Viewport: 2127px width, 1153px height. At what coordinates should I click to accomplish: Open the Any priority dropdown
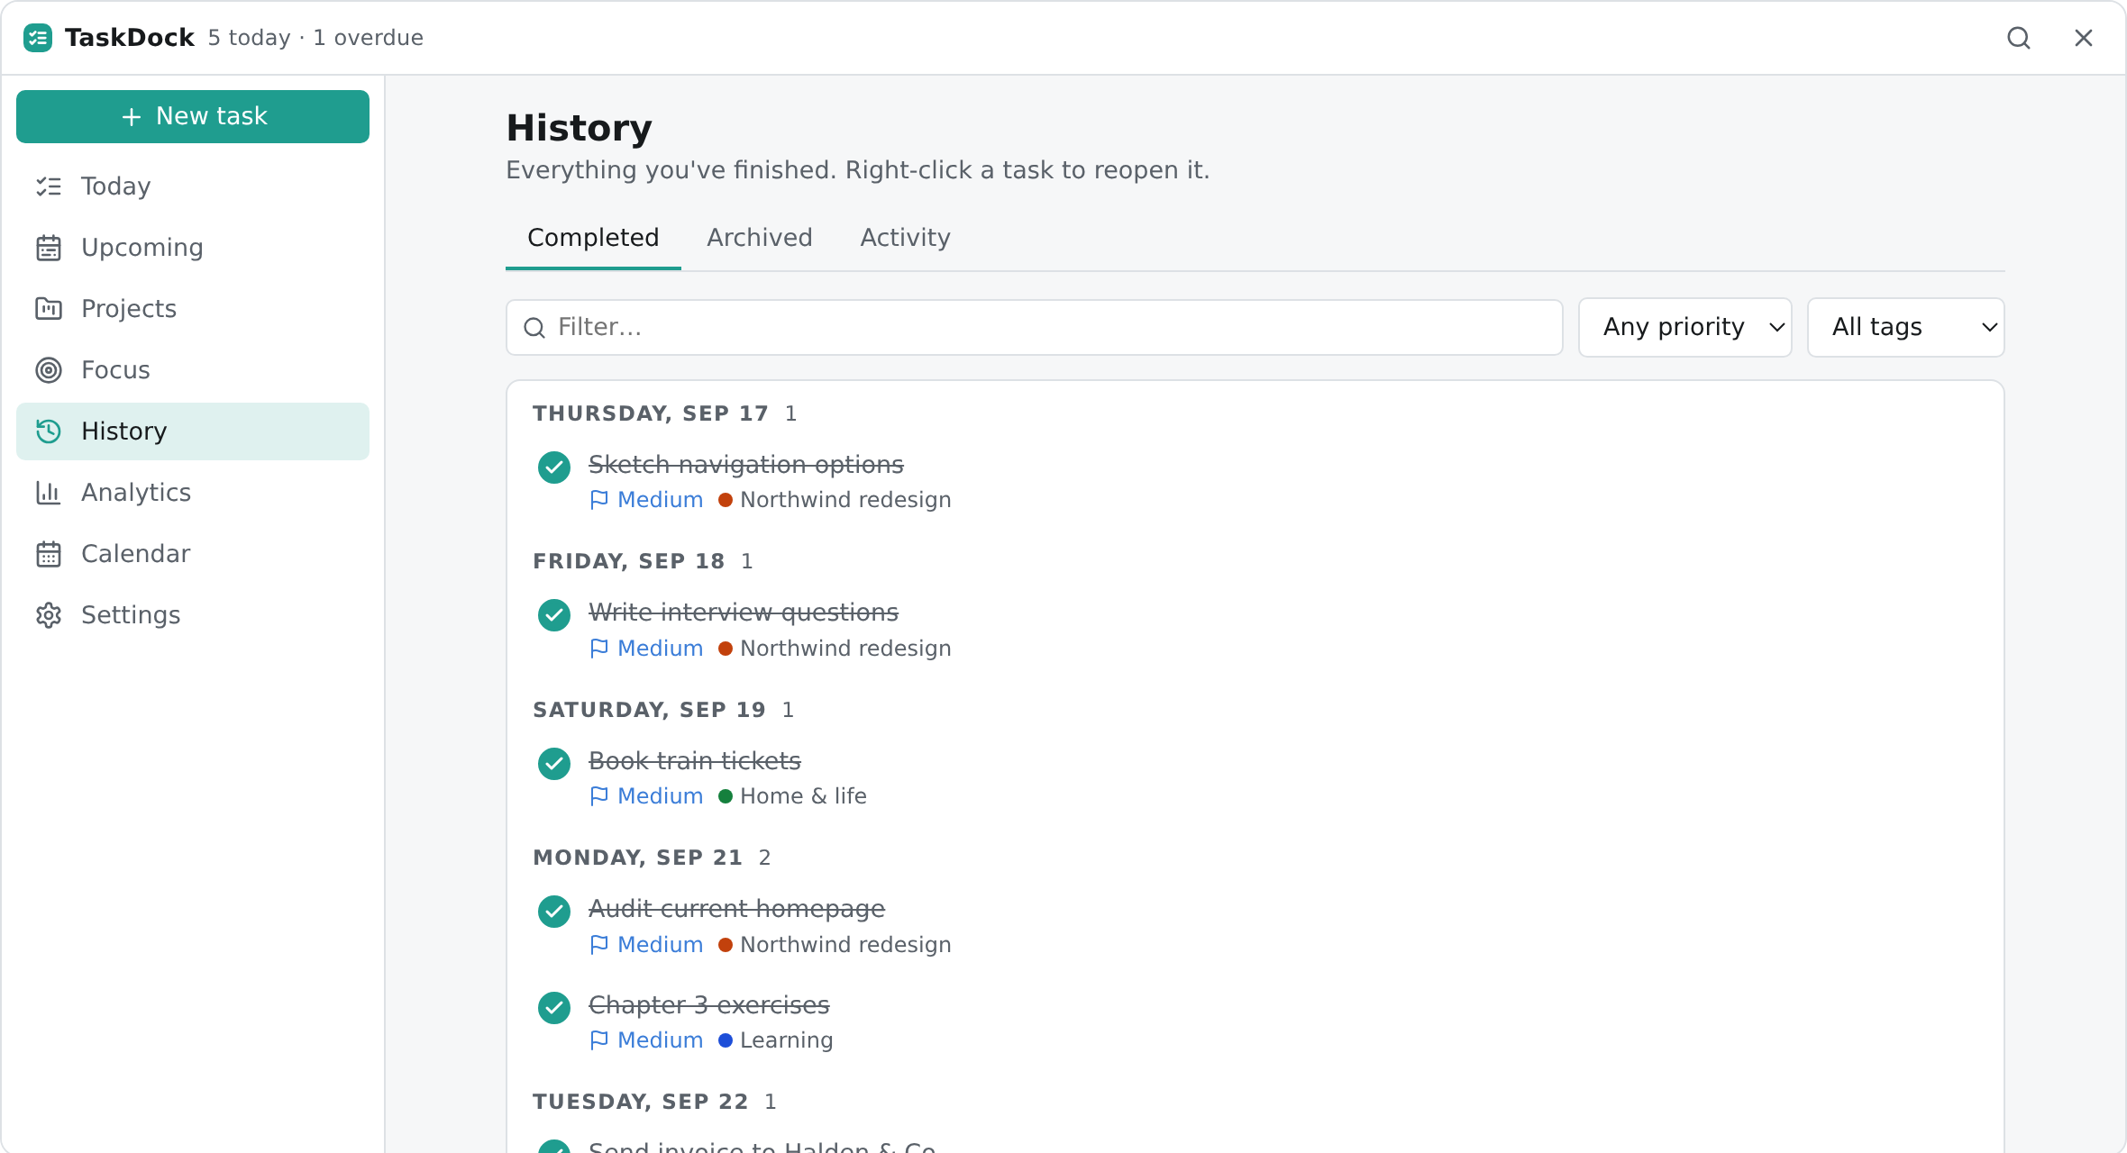coord(1684,327)
